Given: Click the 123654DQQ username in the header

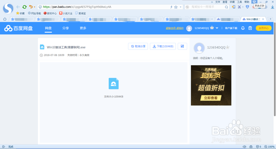Looking at the screenshot, I should point(202,28).
